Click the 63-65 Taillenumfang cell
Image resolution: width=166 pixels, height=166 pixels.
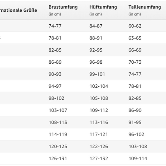135,38
